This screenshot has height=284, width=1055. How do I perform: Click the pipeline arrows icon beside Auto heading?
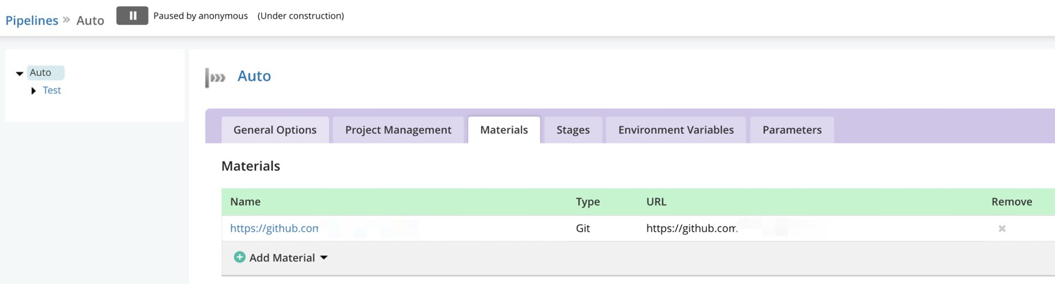tap(216, 77)
